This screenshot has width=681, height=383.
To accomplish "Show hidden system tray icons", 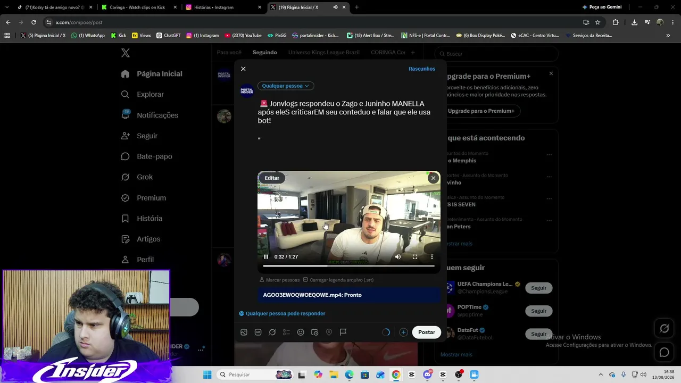I will coord(601,374).
